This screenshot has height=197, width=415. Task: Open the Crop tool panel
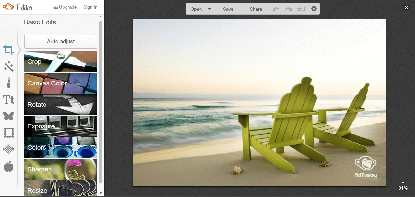[x=61, y=62]
